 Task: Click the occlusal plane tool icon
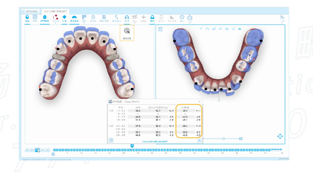pyautogui.click(x=172, y=17)
